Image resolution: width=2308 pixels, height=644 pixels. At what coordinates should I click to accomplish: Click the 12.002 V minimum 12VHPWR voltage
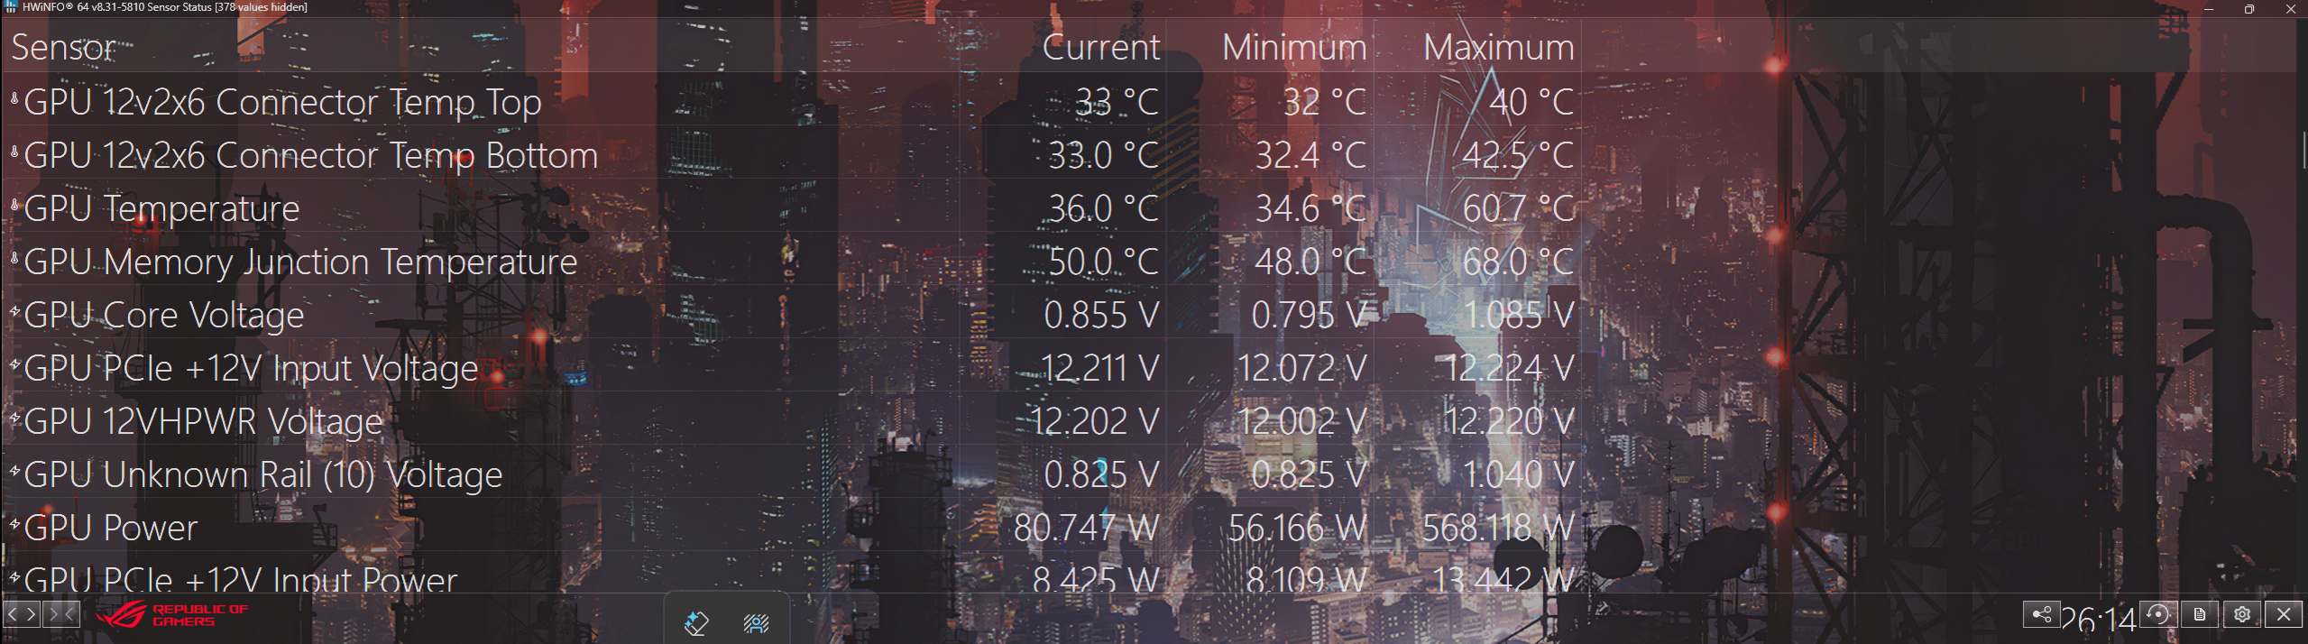pyautogui.click(x=1301, y=421)
